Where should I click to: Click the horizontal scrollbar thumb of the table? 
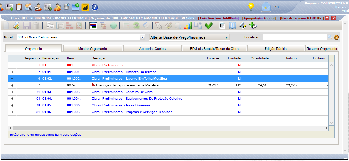coord(92,128)
